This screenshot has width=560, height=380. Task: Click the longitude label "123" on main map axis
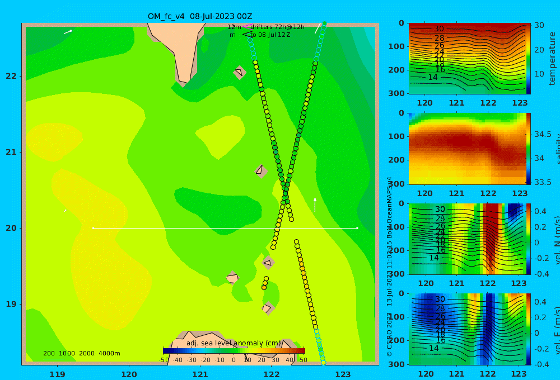(x=343, y=374)
